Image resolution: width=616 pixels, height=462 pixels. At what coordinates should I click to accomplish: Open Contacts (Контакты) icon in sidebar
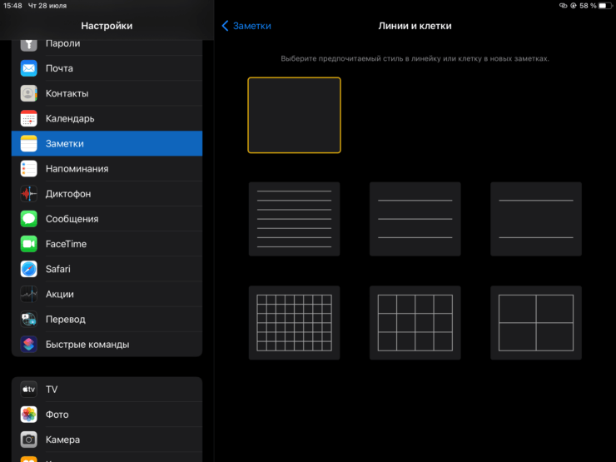[x=29, y=93]
